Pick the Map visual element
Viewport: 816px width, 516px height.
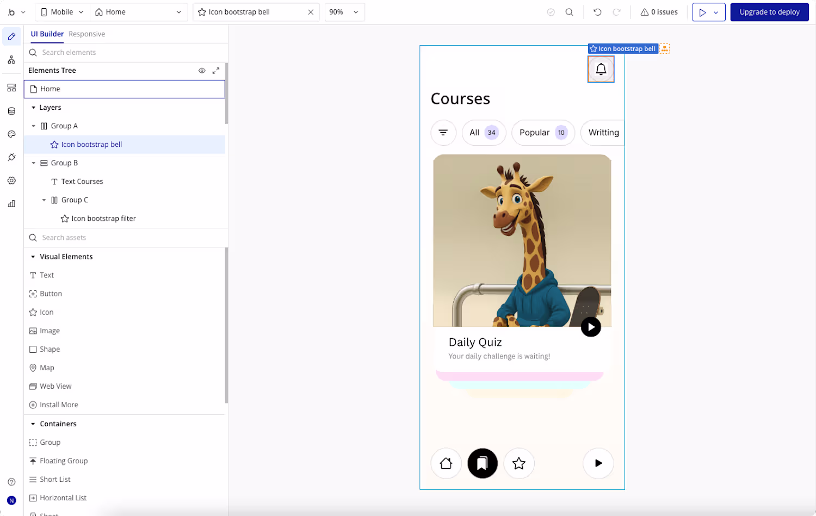41,368
